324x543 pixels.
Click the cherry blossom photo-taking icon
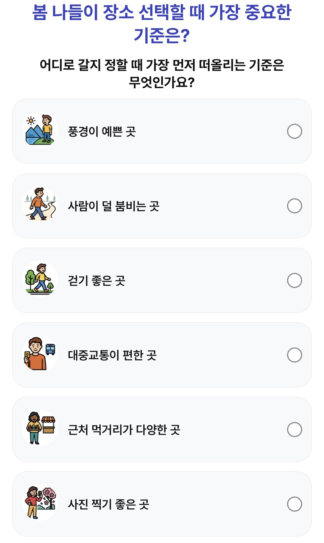coord(40,503)
